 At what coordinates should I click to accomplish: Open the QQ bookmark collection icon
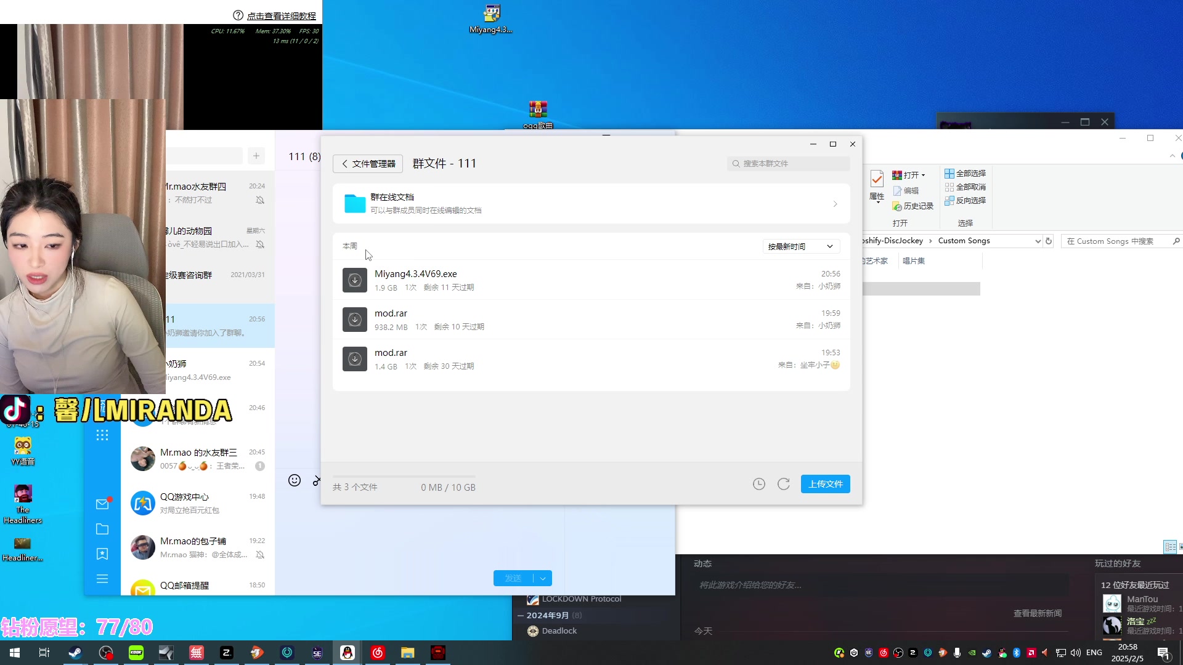click(x=102, y=554)
